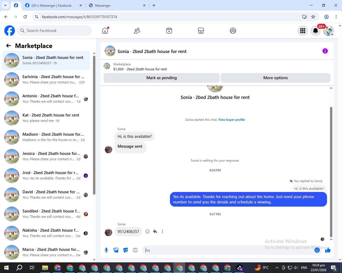This screenshot has height=273, width=342.
Task: Click the install app icon in address bar
Action: [304, 17]
